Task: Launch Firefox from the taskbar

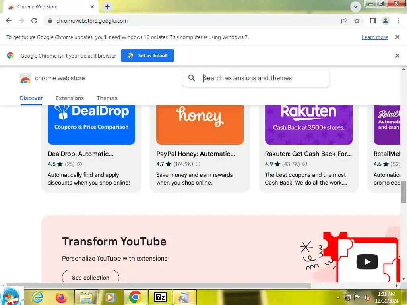Action: point(62,297)
